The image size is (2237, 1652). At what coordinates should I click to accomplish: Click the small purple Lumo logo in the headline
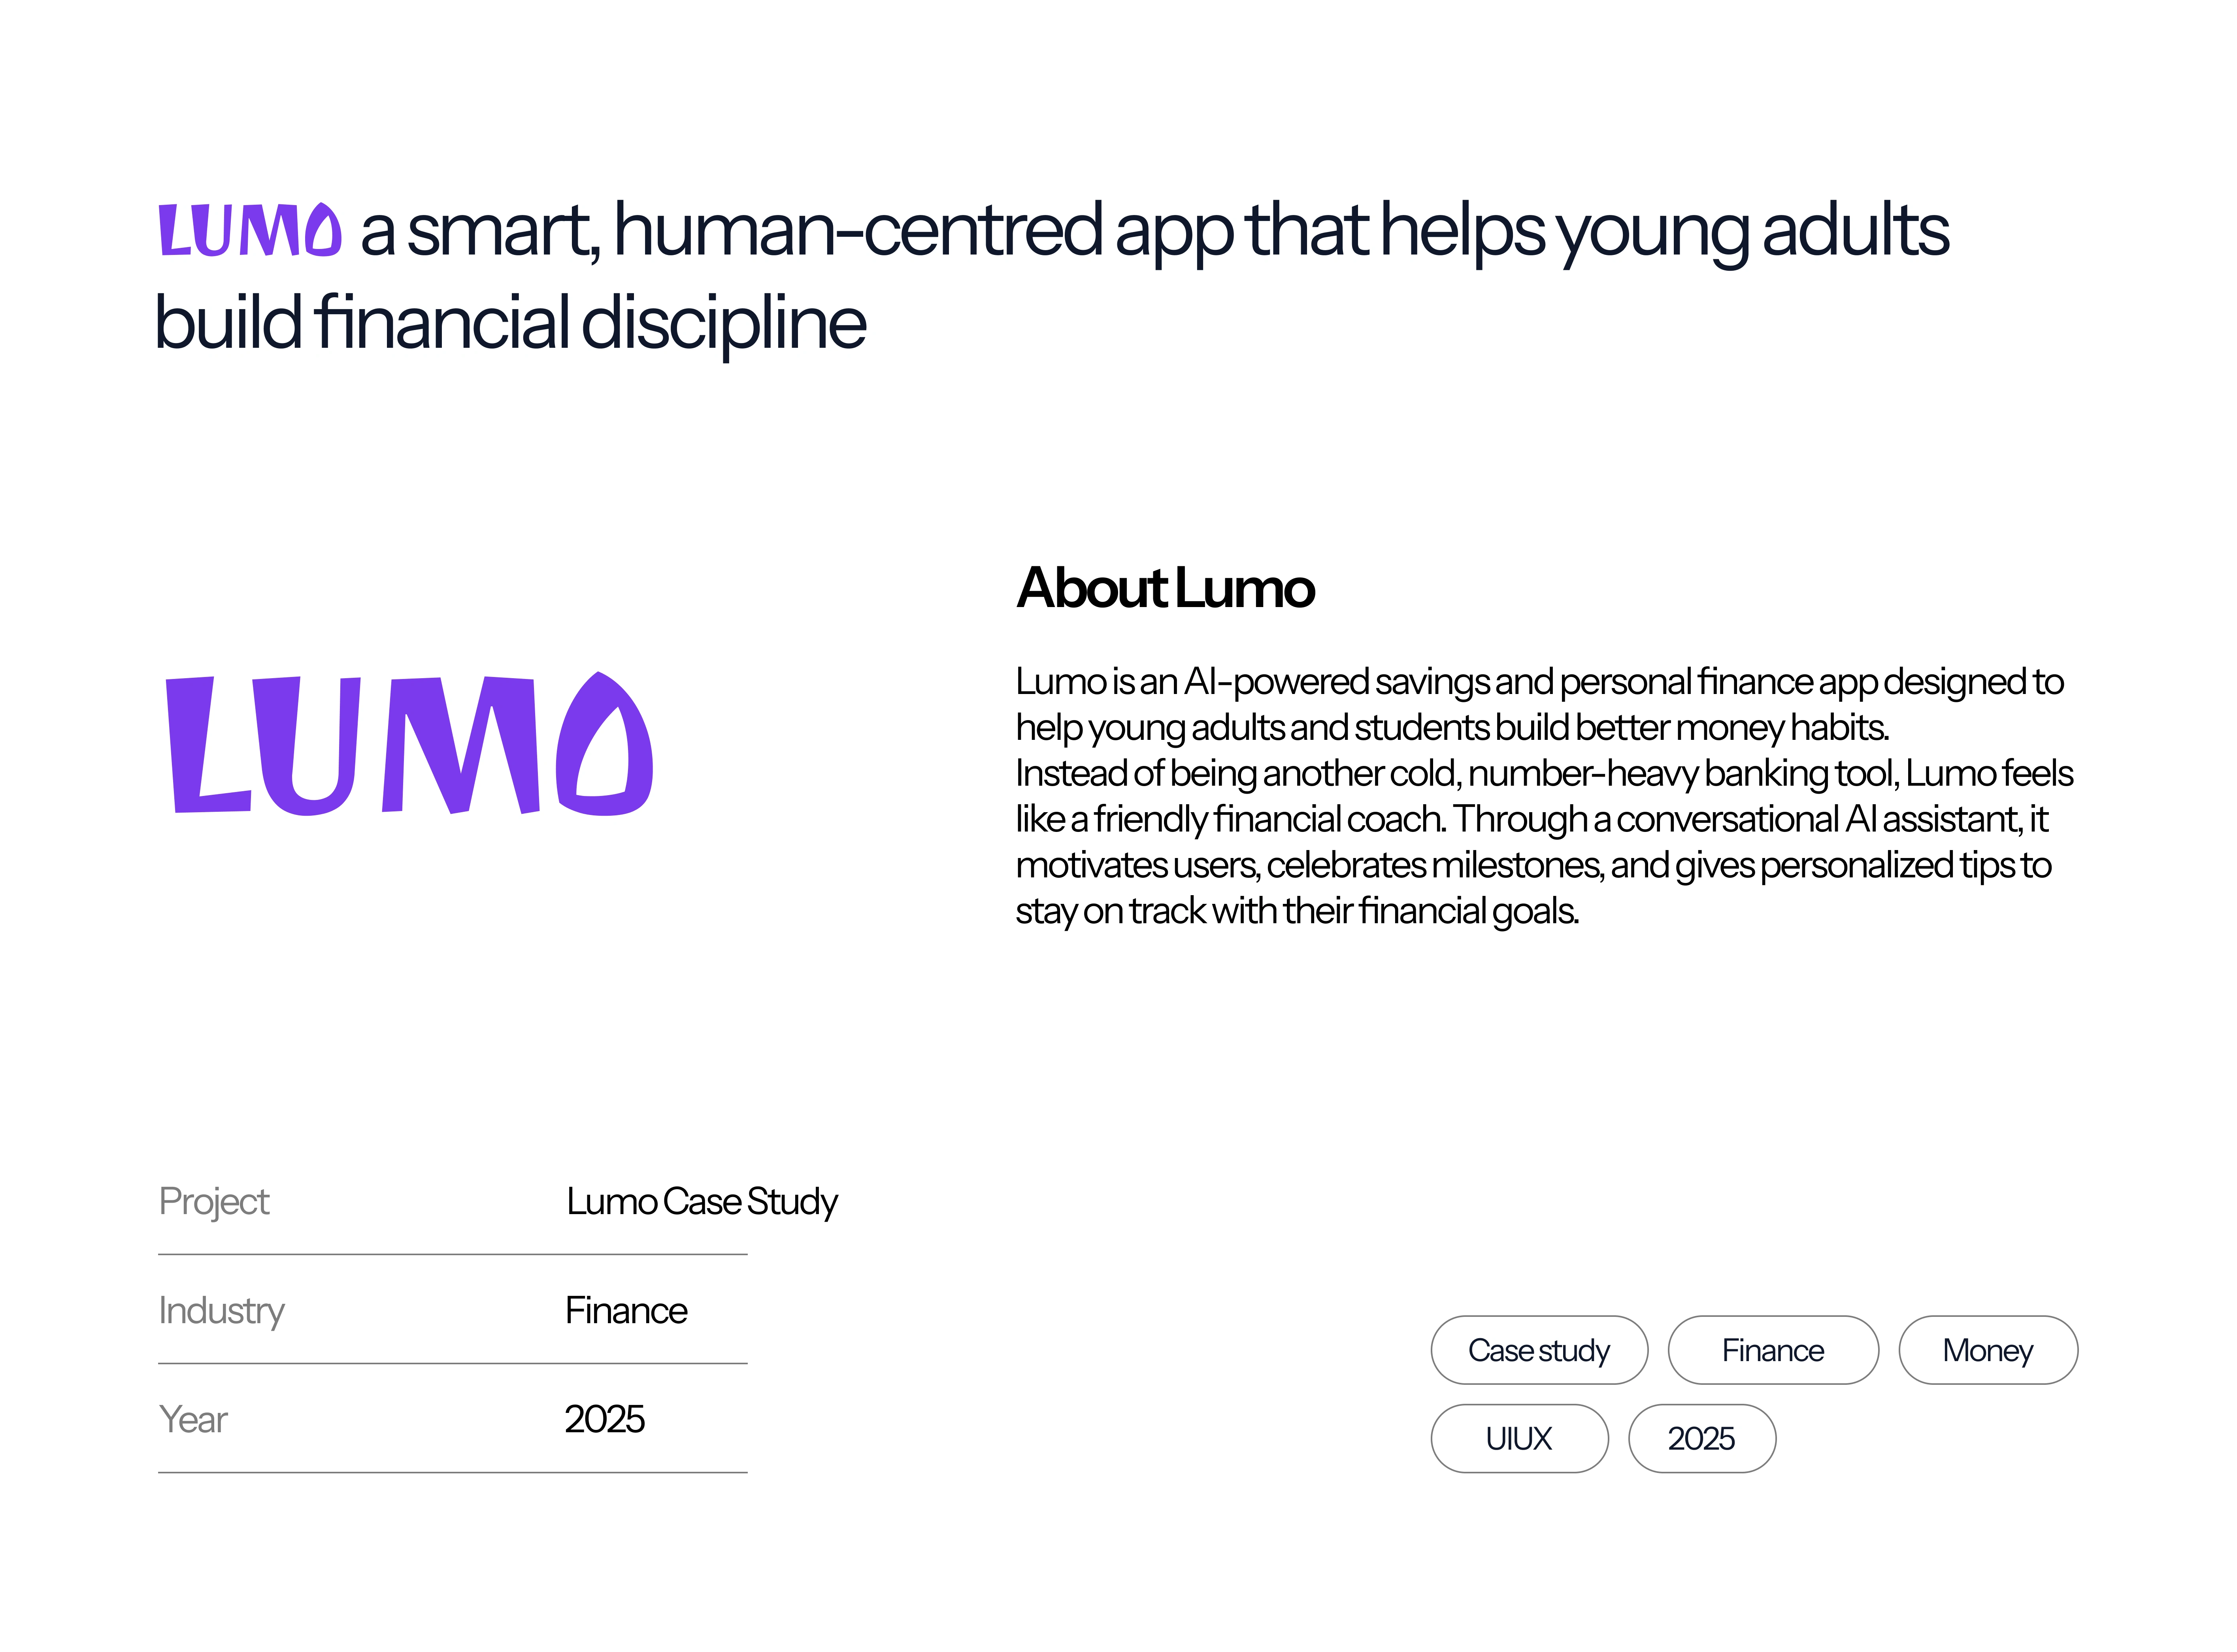point(250,230)
